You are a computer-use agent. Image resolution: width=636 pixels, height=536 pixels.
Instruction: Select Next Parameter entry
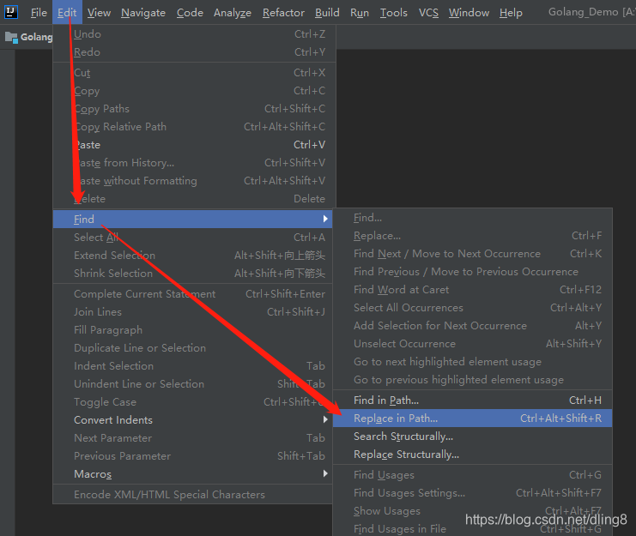[x=192, y=438]
